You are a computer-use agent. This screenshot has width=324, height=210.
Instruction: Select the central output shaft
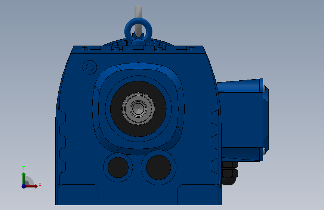pyautogui.click(x=138, y=109)
